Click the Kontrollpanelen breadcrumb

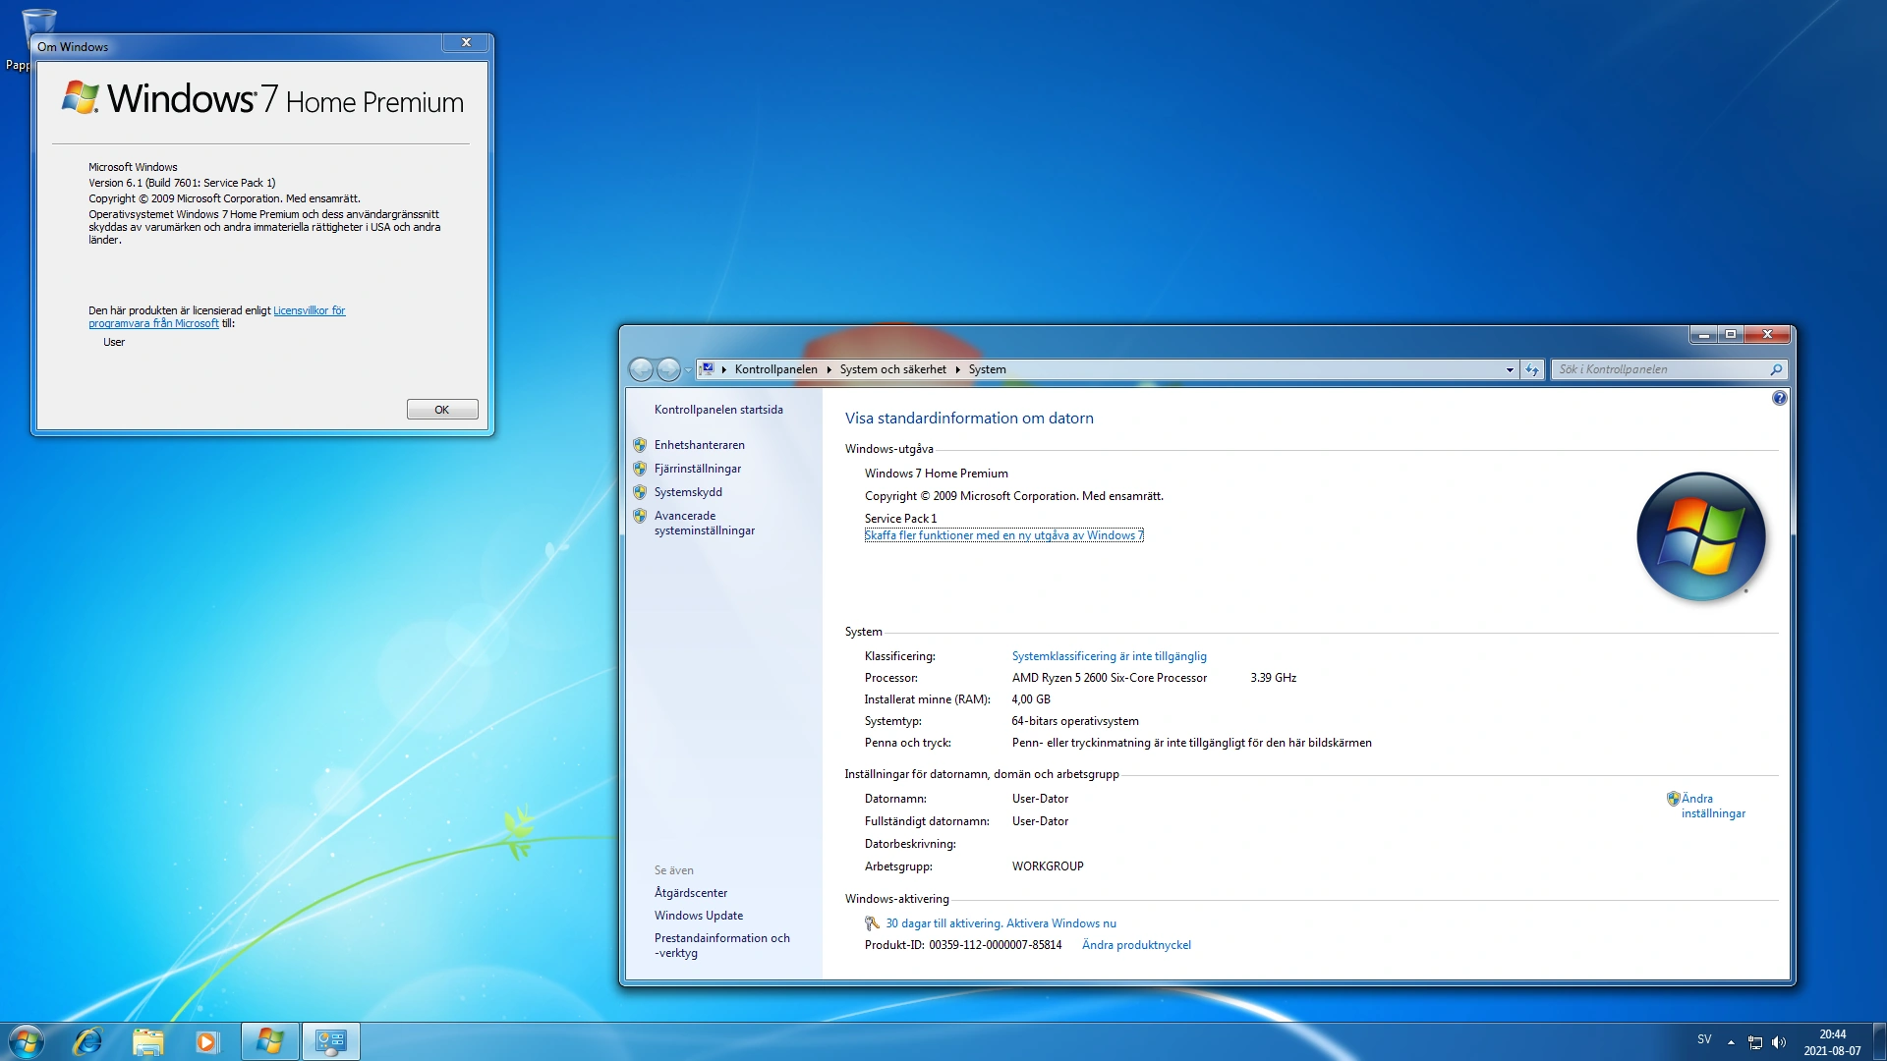pos(775,369)
